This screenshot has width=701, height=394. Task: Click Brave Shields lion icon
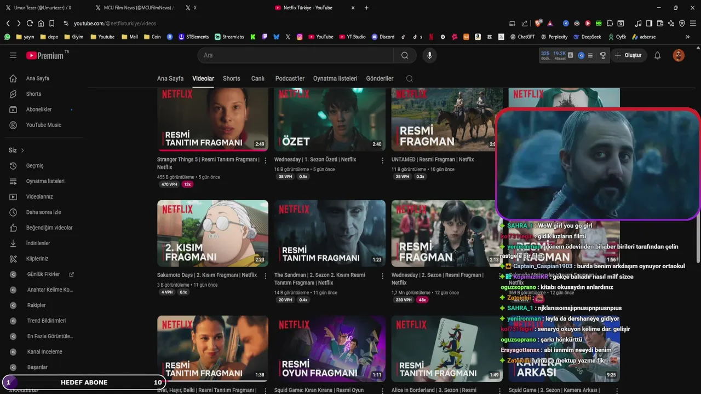pyautogui.click(x=538, y=24)
